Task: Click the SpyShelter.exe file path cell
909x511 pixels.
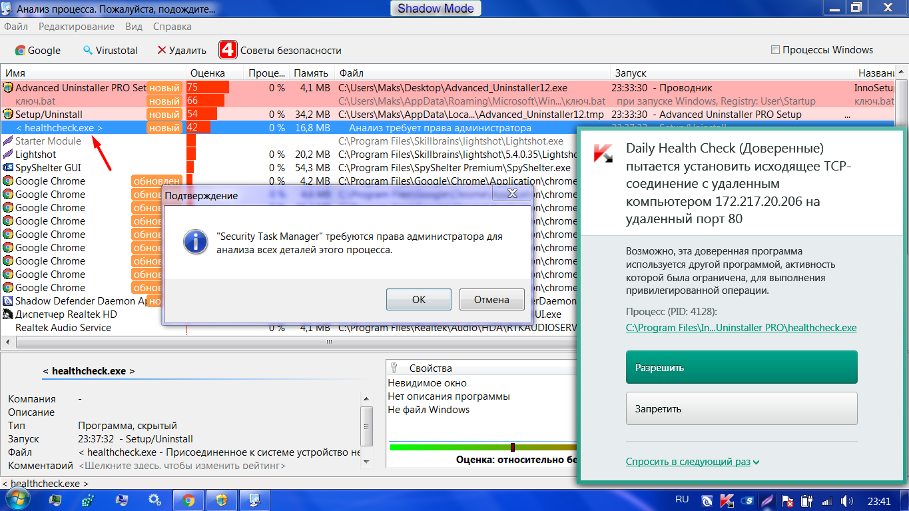Action: 455,167
